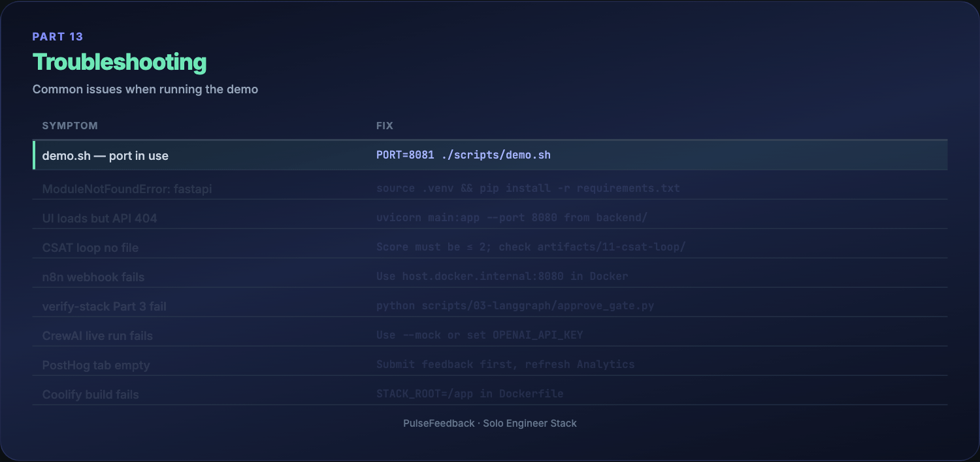
Task: Select the 'ModuleNotFoundError: fastapi' symptom
Action: tap(127, 189)
